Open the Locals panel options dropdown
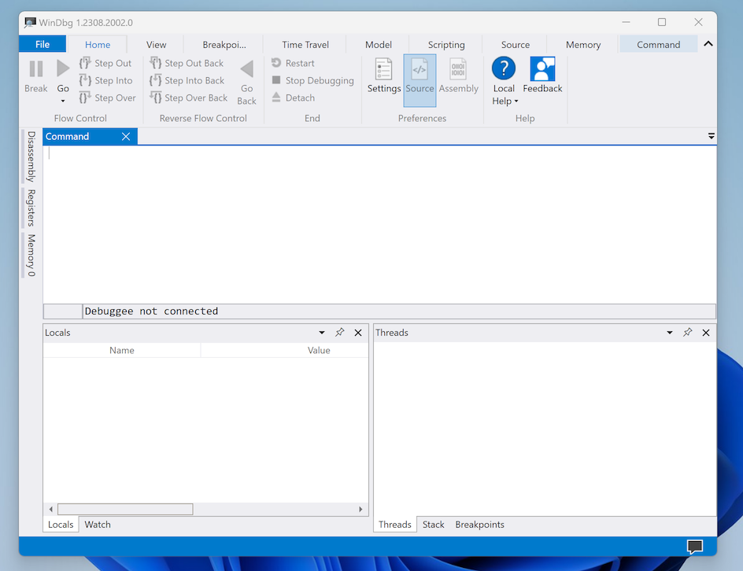 [322, 333]
